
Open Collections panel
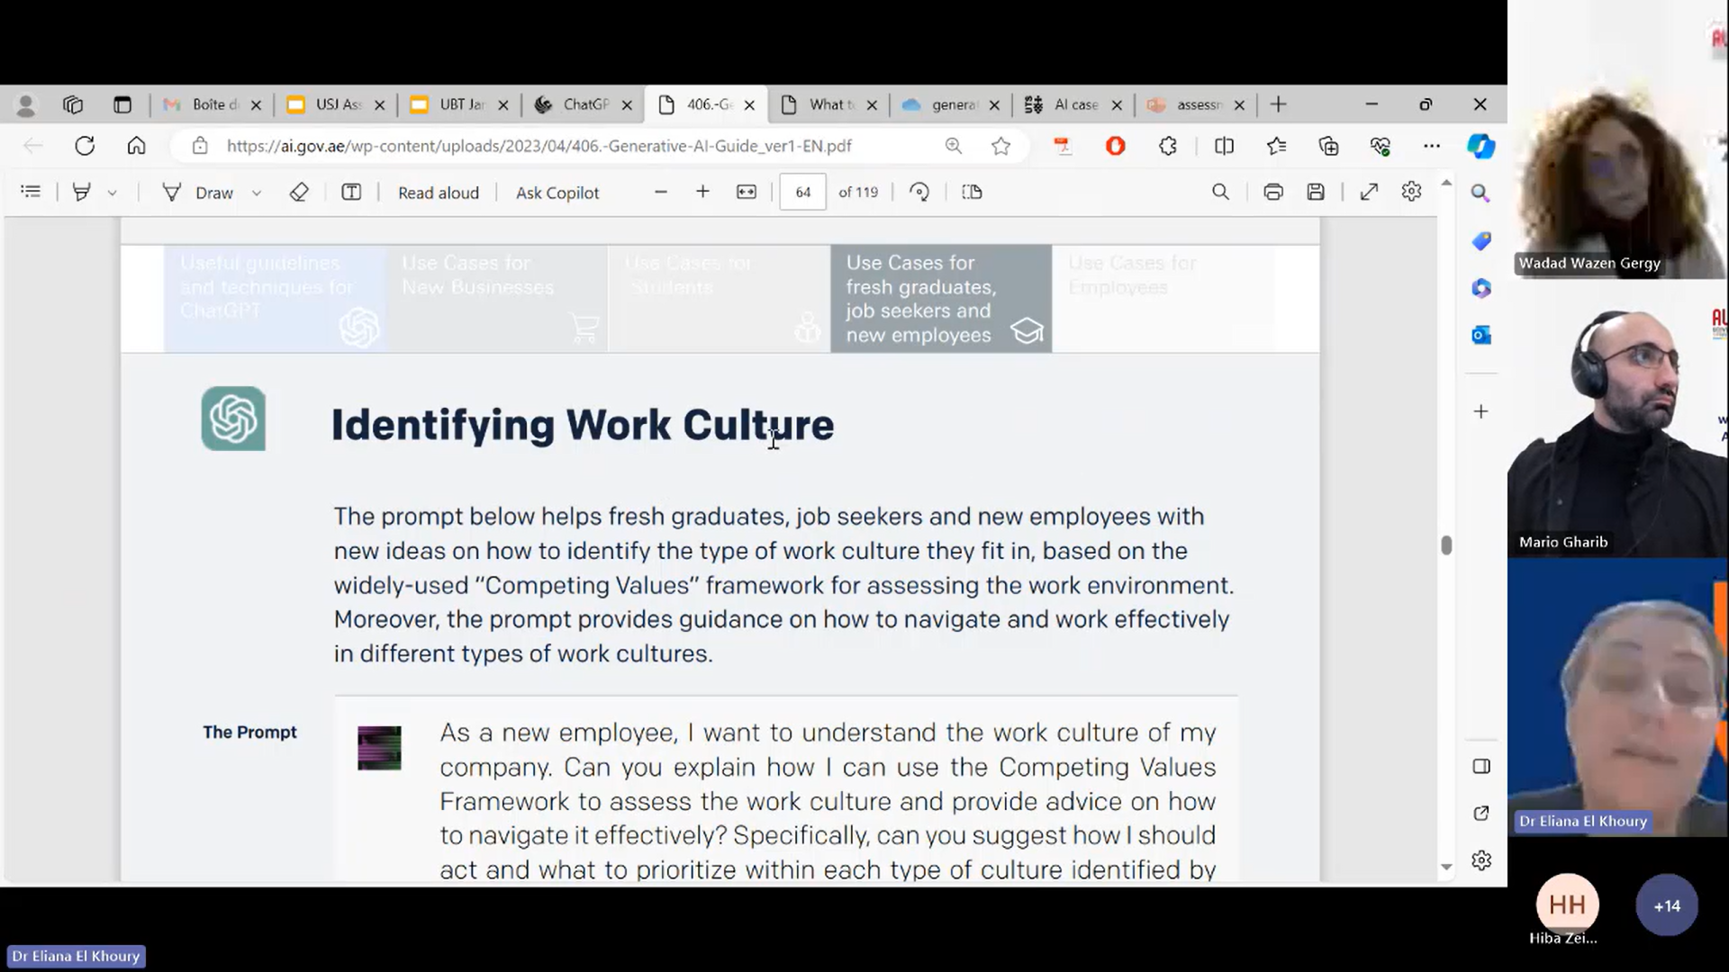pos(1328,146)
